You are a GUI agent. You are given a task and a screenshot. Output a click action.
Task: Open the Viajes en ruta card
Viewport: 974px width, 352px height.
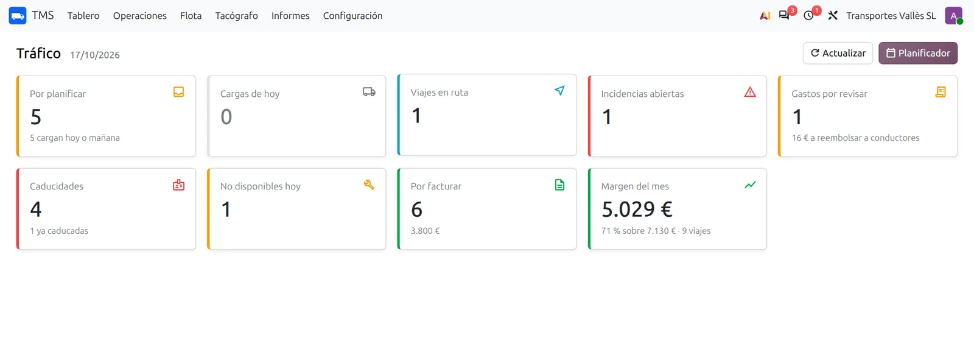(x=487, y=114)
